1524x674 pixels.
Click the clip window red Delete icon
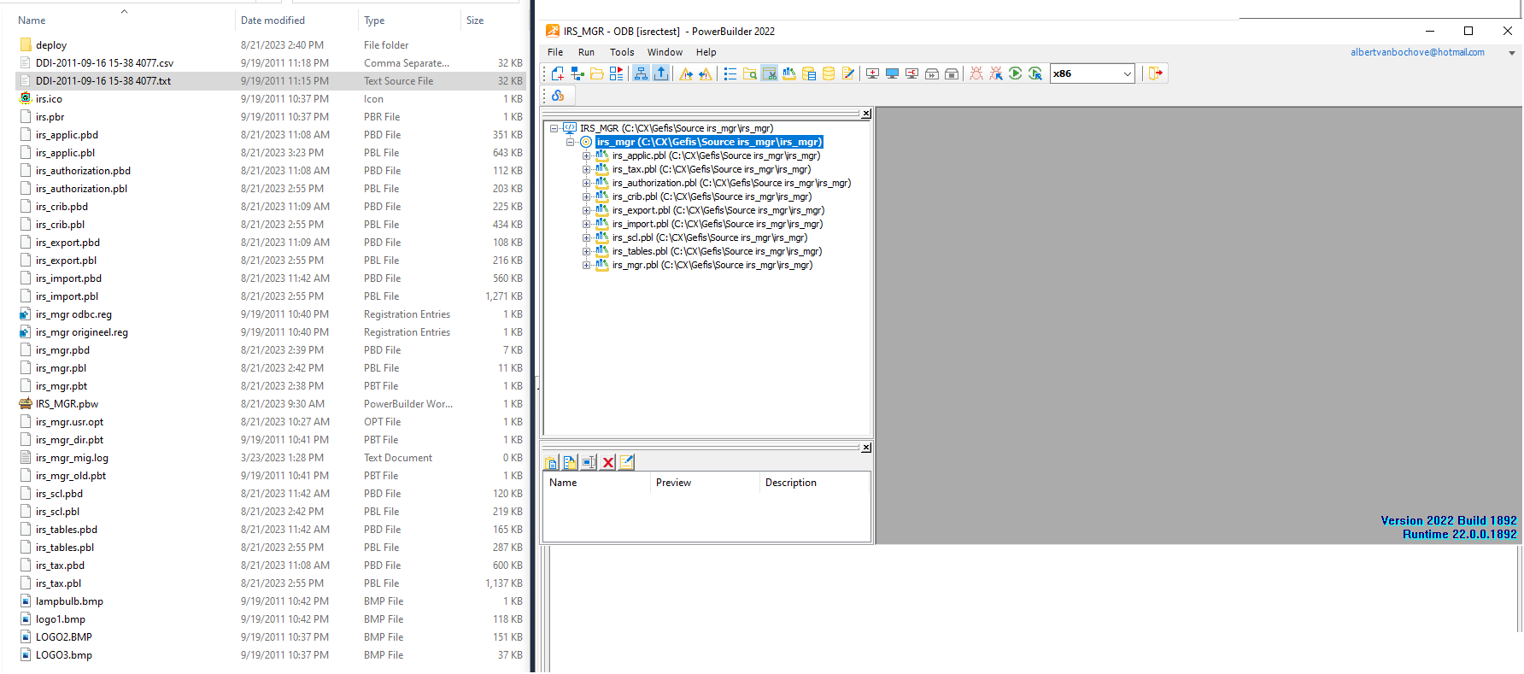608,462
